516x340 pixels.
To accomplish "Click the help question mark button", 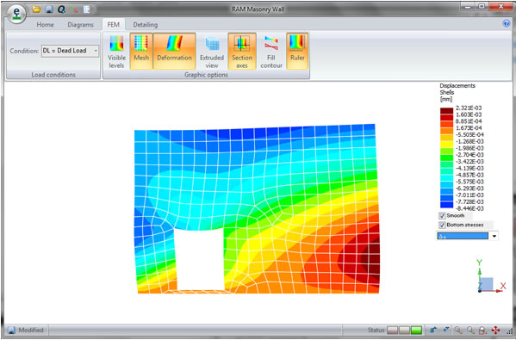I will pyautogui.click(x=507, y=23).
